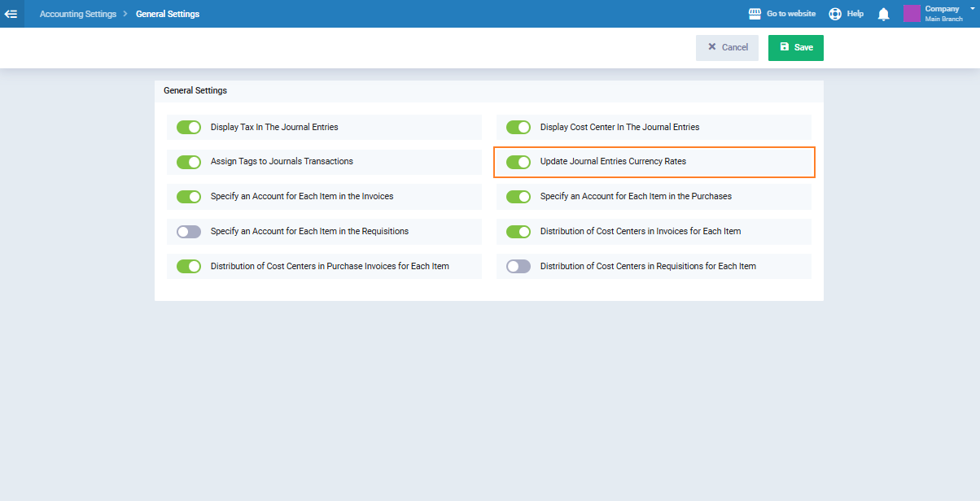This screenshot has height=501, width=980.
Task: Click the Go to website storefront icon
Action: pyautogui.click(x=755, y=14)
